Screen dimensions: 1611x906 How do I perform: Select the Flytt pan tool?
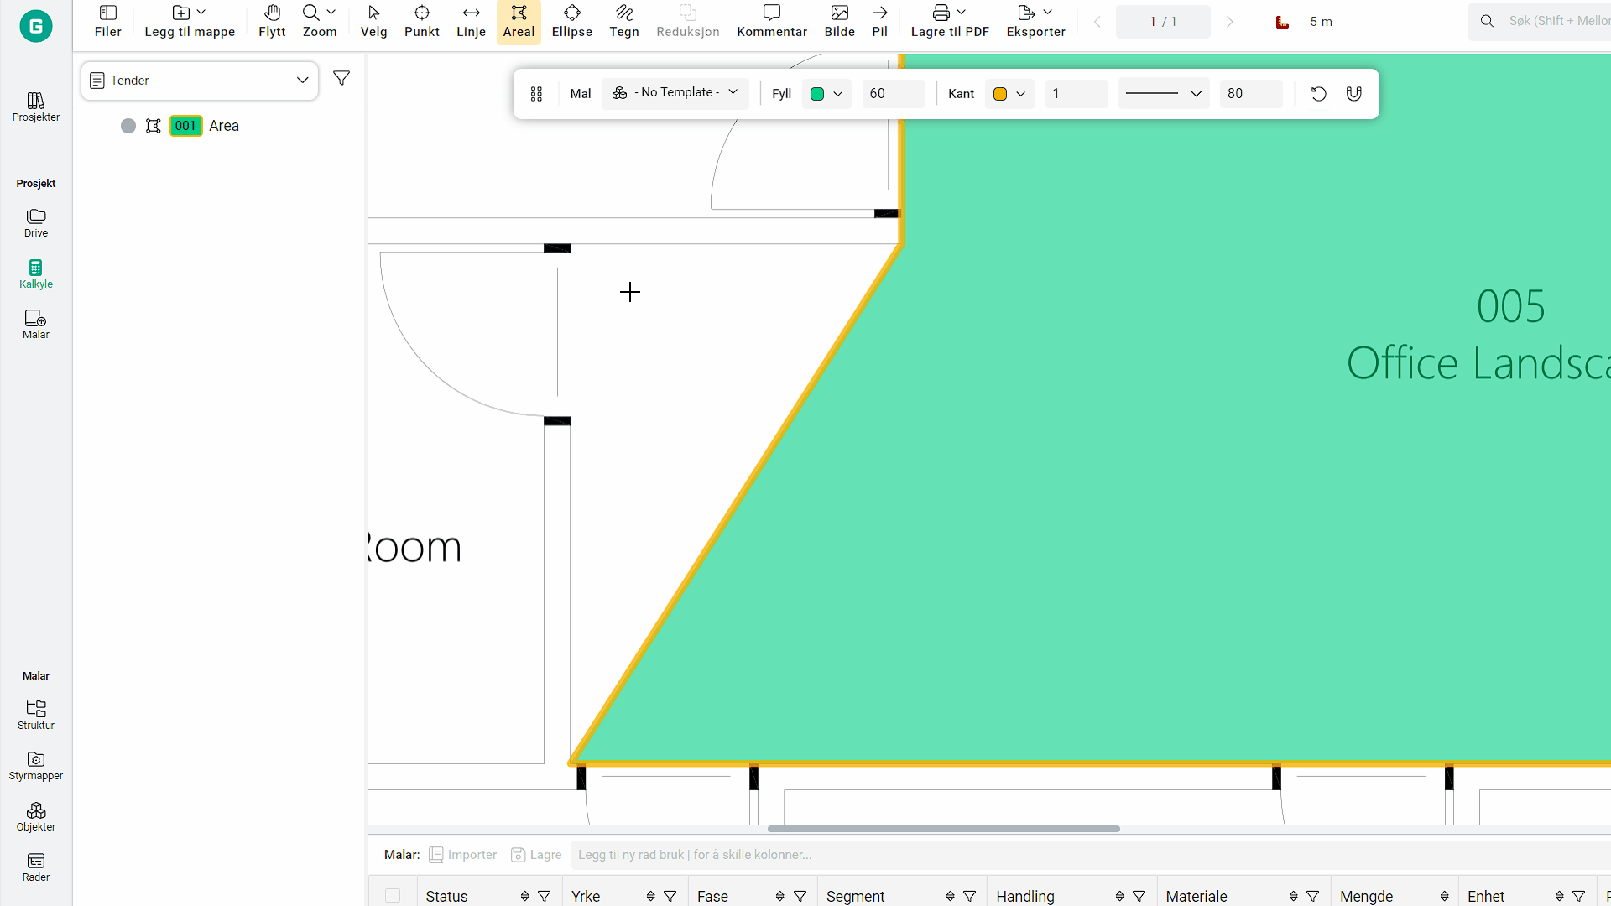tap(272, 22)
